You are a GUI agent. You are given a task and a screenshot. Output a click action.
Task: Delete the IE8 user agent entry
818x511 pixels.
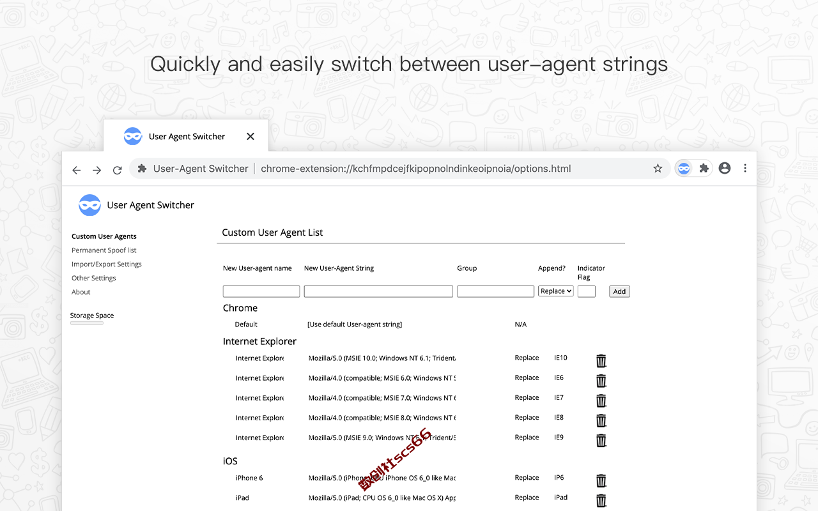pos(601,420)
